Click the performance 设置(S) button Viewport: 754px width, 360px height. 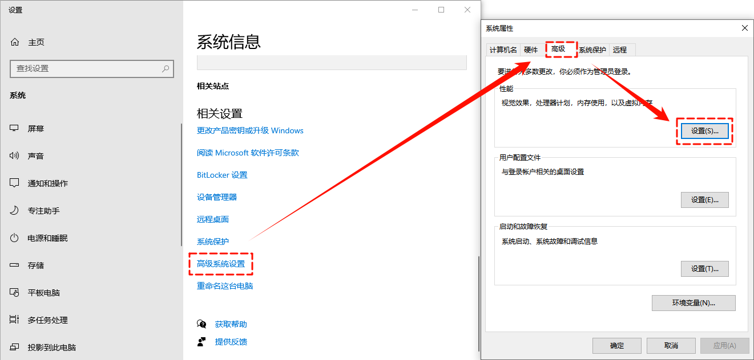click(705, 130)
